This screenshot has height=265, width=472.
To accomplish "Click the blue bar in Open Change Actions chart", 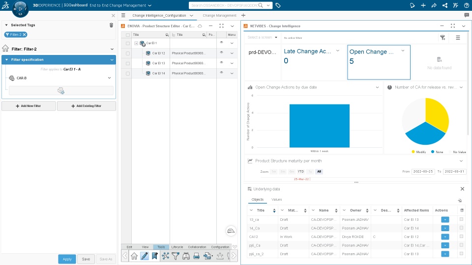I will click(x=320, y=126).
